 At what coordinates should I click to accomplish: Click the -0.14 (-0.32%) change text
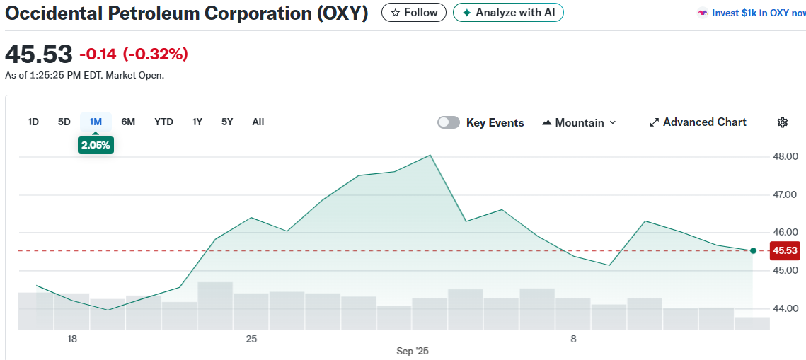(x=134, y=54)
